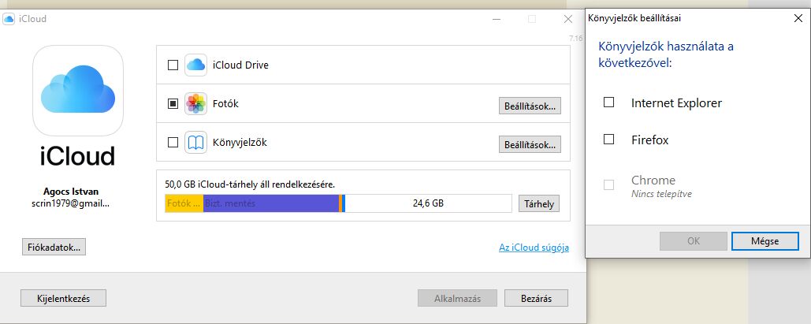Cancel with the Mégse button
Image resolution: width=811 pixels, height=324 pixels.
[x=765, y=240]
